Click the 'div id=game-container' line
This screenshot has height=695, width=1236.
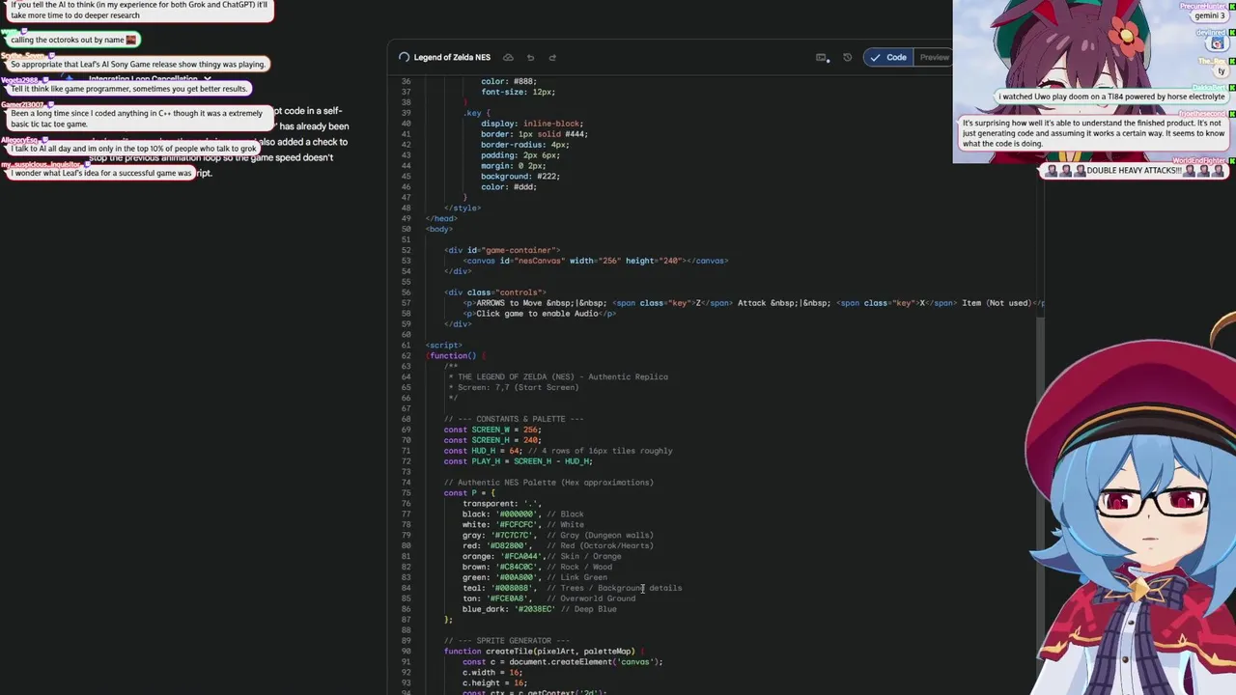[x=501, y=250]
